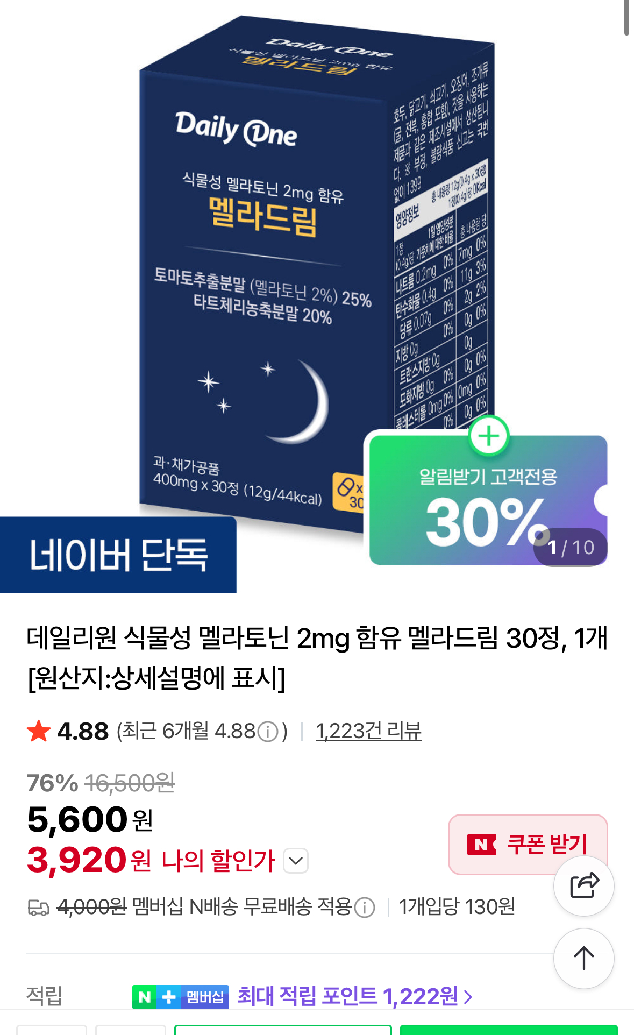Tap the 쿠폰 받기 button
This screenshot has height=1035, width=634.
(x=528, y=844)
